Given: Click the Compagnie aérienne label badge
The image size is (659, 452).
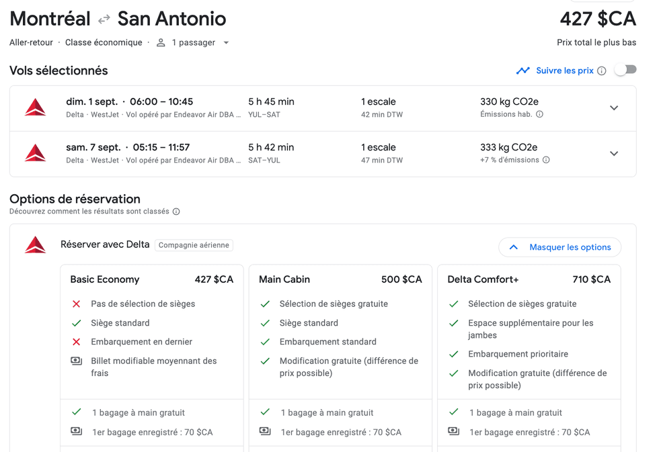Looking at the screenshot, I should coord(194,245).
